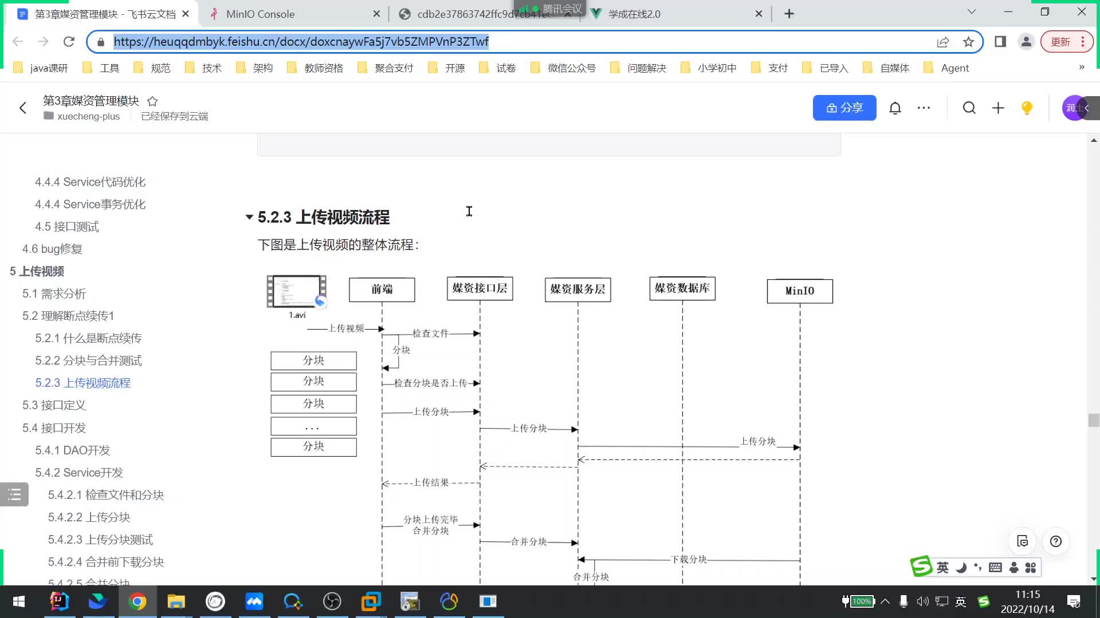Jump to outline section 5 上传视频
The height and width of the screenshot is (618, 1100).
(37, 271)
